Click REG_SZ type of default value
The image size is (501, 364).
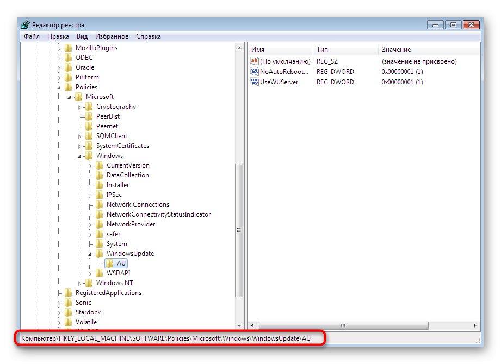[327, 61]
